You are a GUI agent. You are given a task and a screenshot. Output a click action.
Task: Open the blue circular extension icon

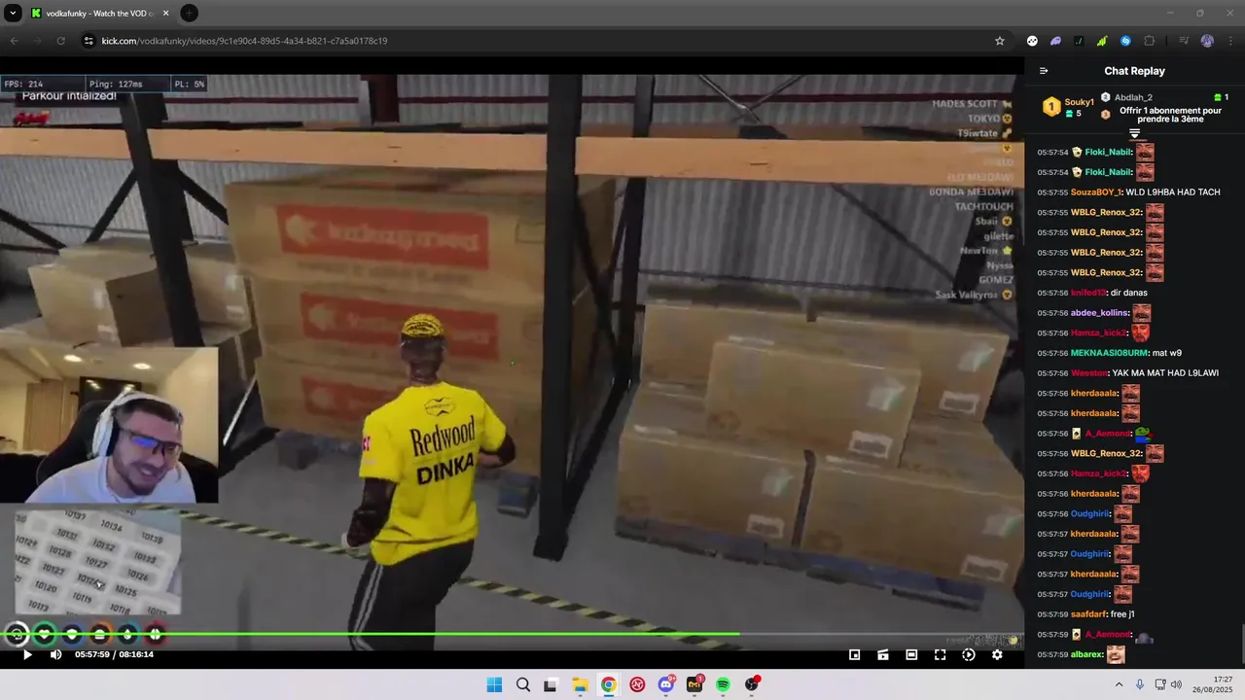[1125, 41]
